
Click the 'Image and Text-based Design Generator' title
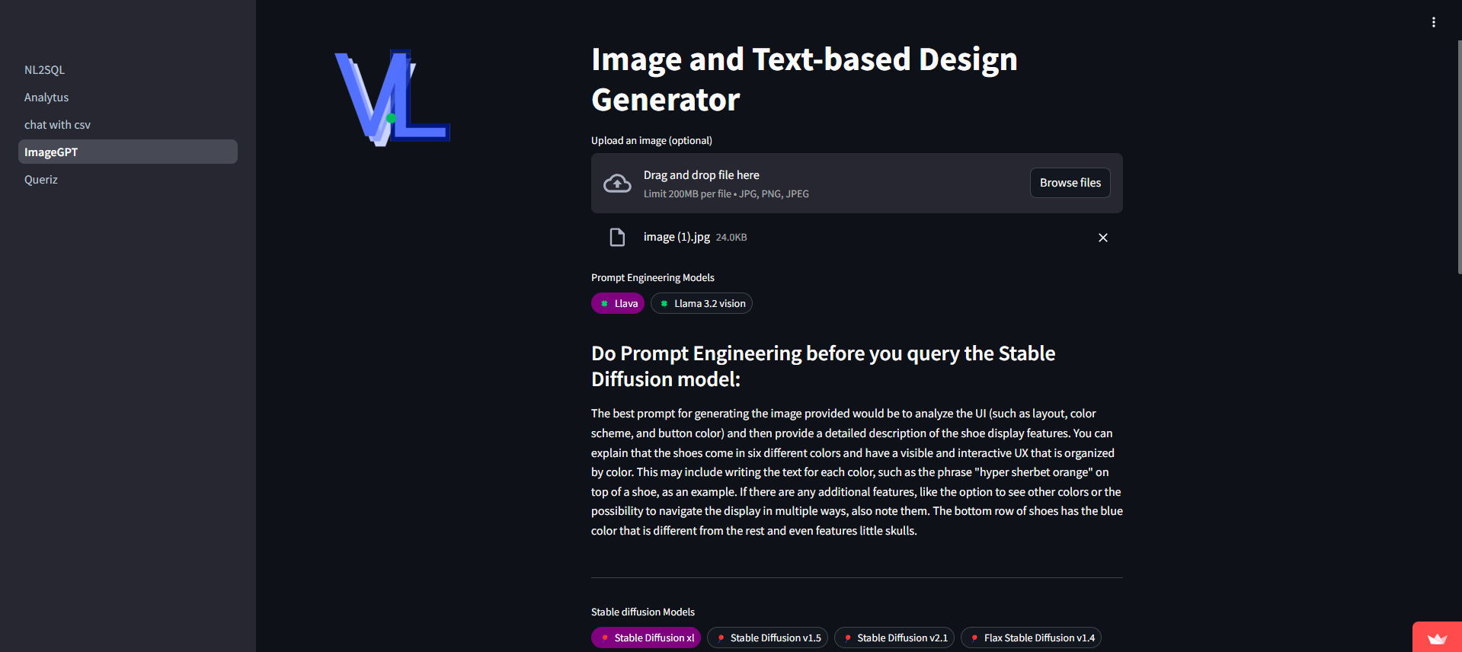(805, 79)
